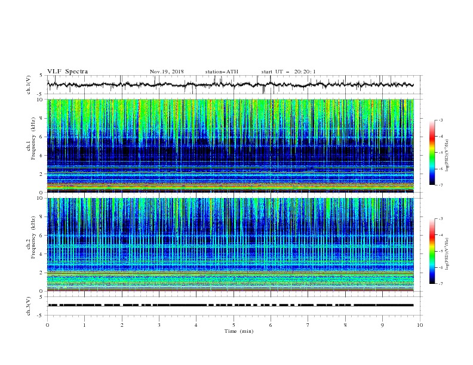The width and height of the screenshot is (473, 365).
Task: Click inside the ch.1 spectrogram panel
Action: point(231,146)
